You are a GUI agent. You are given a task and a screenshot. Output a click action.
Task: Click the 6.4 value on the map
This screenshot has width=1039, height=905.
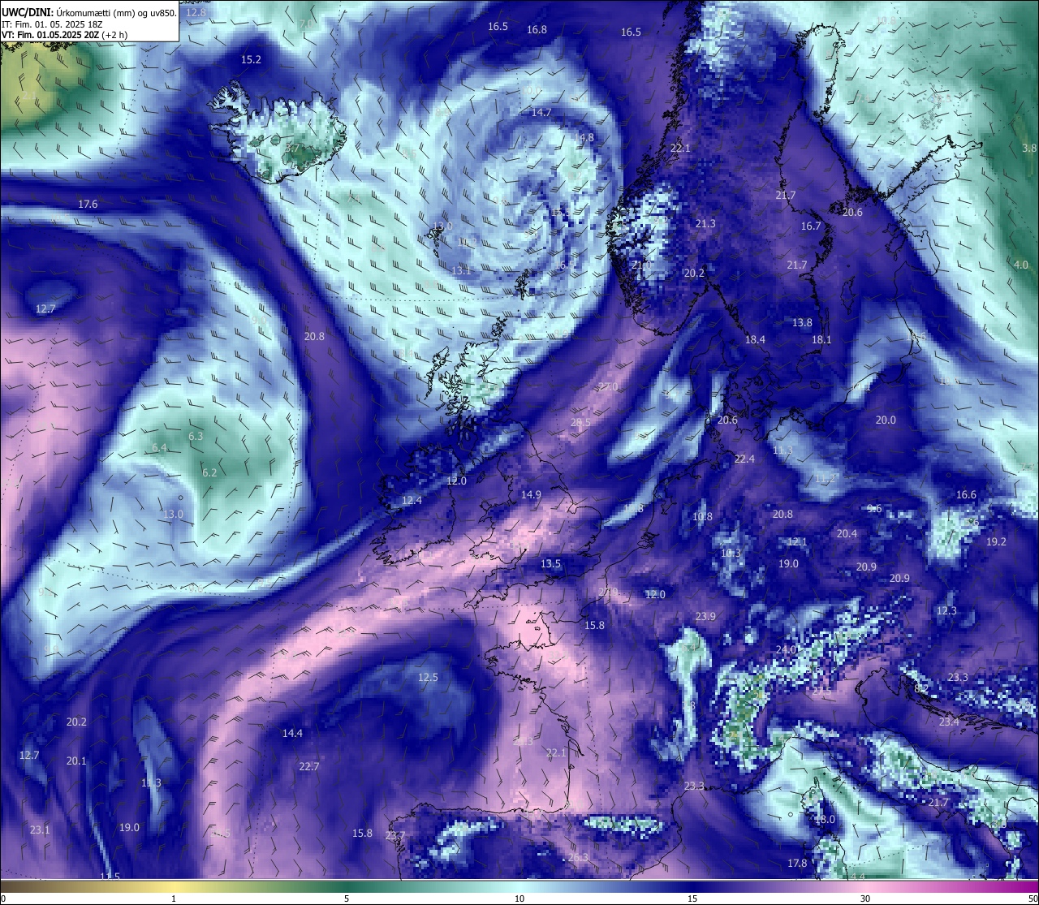tap(159, 448)
